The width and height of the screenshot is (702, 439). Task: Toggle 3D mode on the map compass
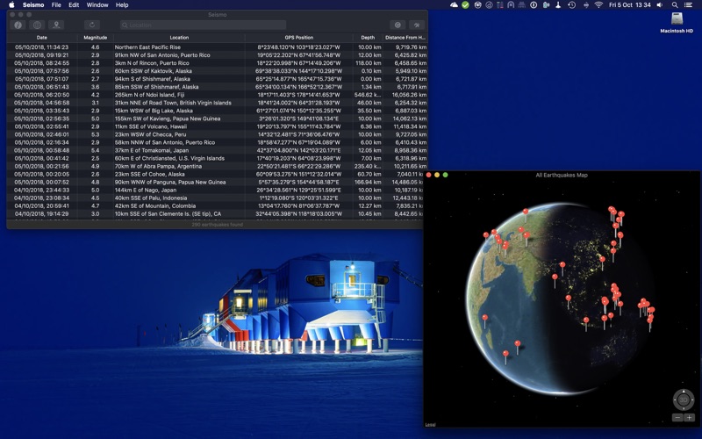pos(684,399)
